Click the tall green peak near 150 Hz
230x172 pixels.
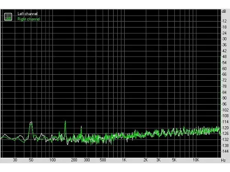coord(65,122)
